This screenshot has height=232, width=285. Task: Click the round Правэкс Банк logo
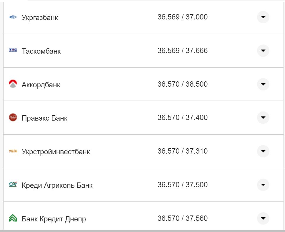coord(12,118)
